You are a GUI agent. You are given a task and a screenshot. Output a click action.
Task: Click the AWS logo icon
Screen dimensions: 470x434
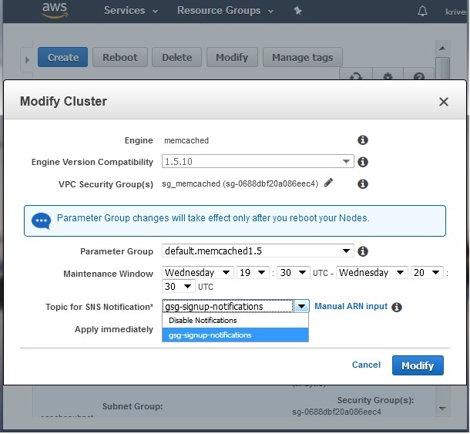pos(56,10)
